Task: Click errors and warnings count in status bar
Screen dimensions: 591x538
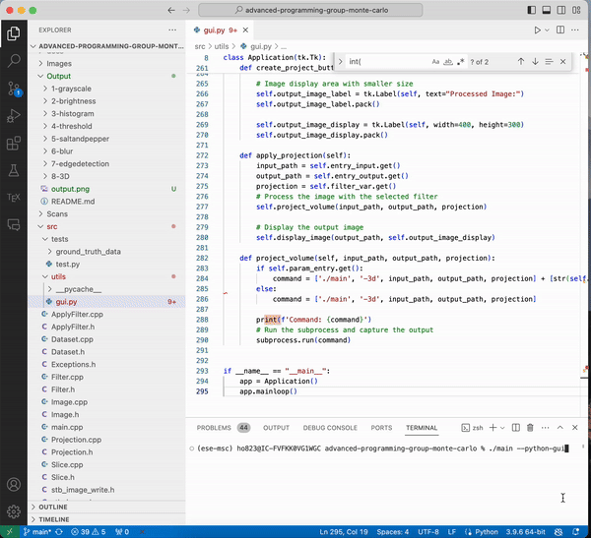Action: click(x=89, y=532)
